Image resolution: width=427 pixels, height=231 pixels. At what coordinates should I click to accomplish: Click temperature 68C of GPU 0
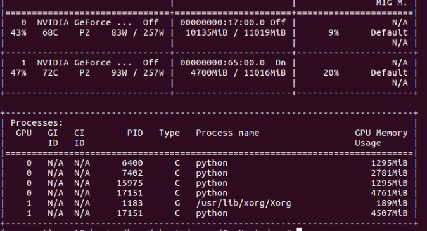[50, 33]
